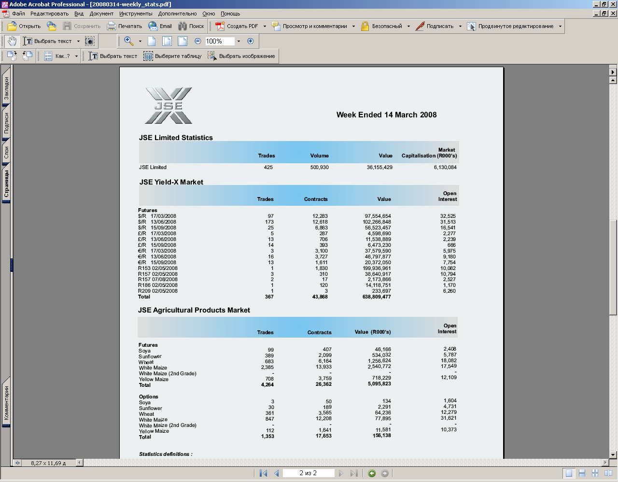The height and width of the screenshot is (482, 618).
Task: Open the Закладки side tab
Action: pyautogui.click(x=6, y=88)
